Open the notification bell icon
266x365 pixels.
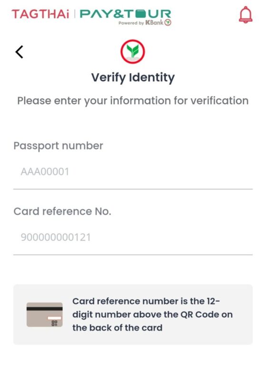246,15
